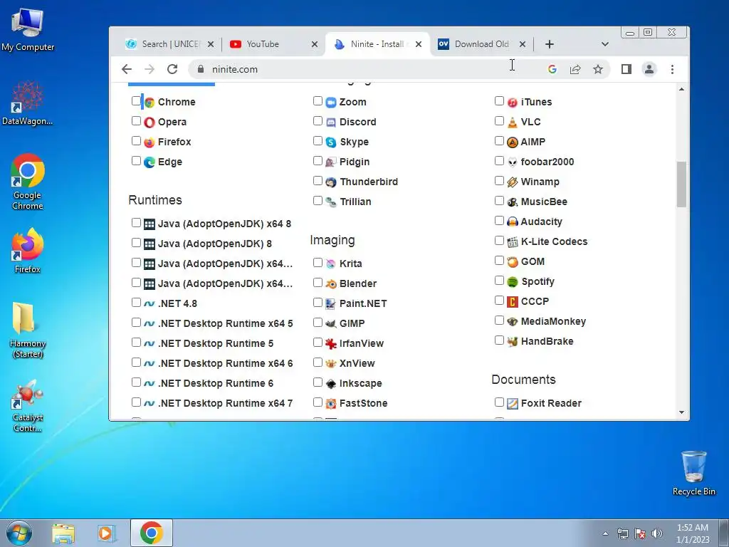
Task: Click the Firefox icon in the Ninite list
Action: click(150, 142)
